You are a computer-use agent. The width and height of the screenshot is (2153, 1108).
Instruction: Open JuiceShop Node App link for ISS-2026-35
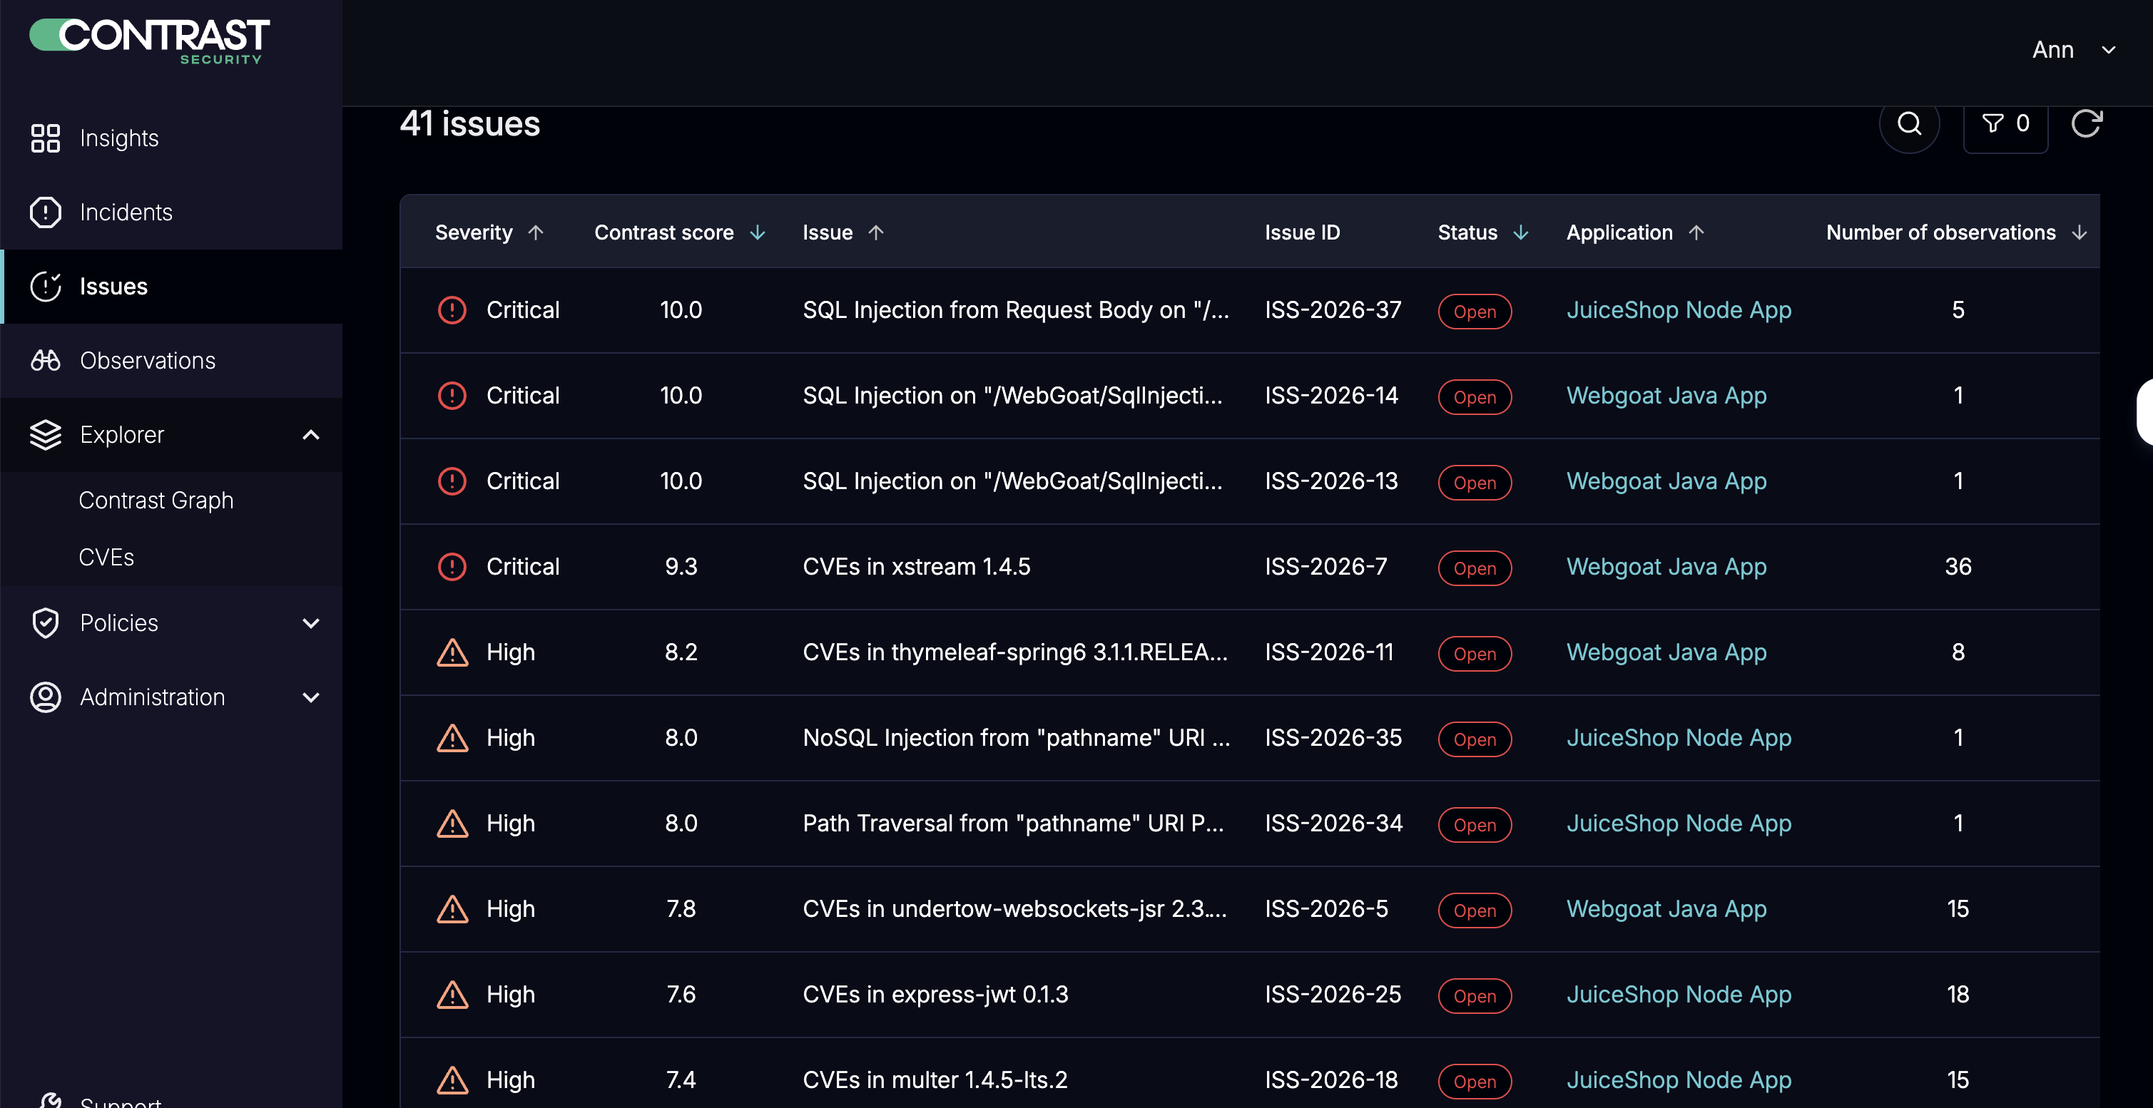(1679, 738)
